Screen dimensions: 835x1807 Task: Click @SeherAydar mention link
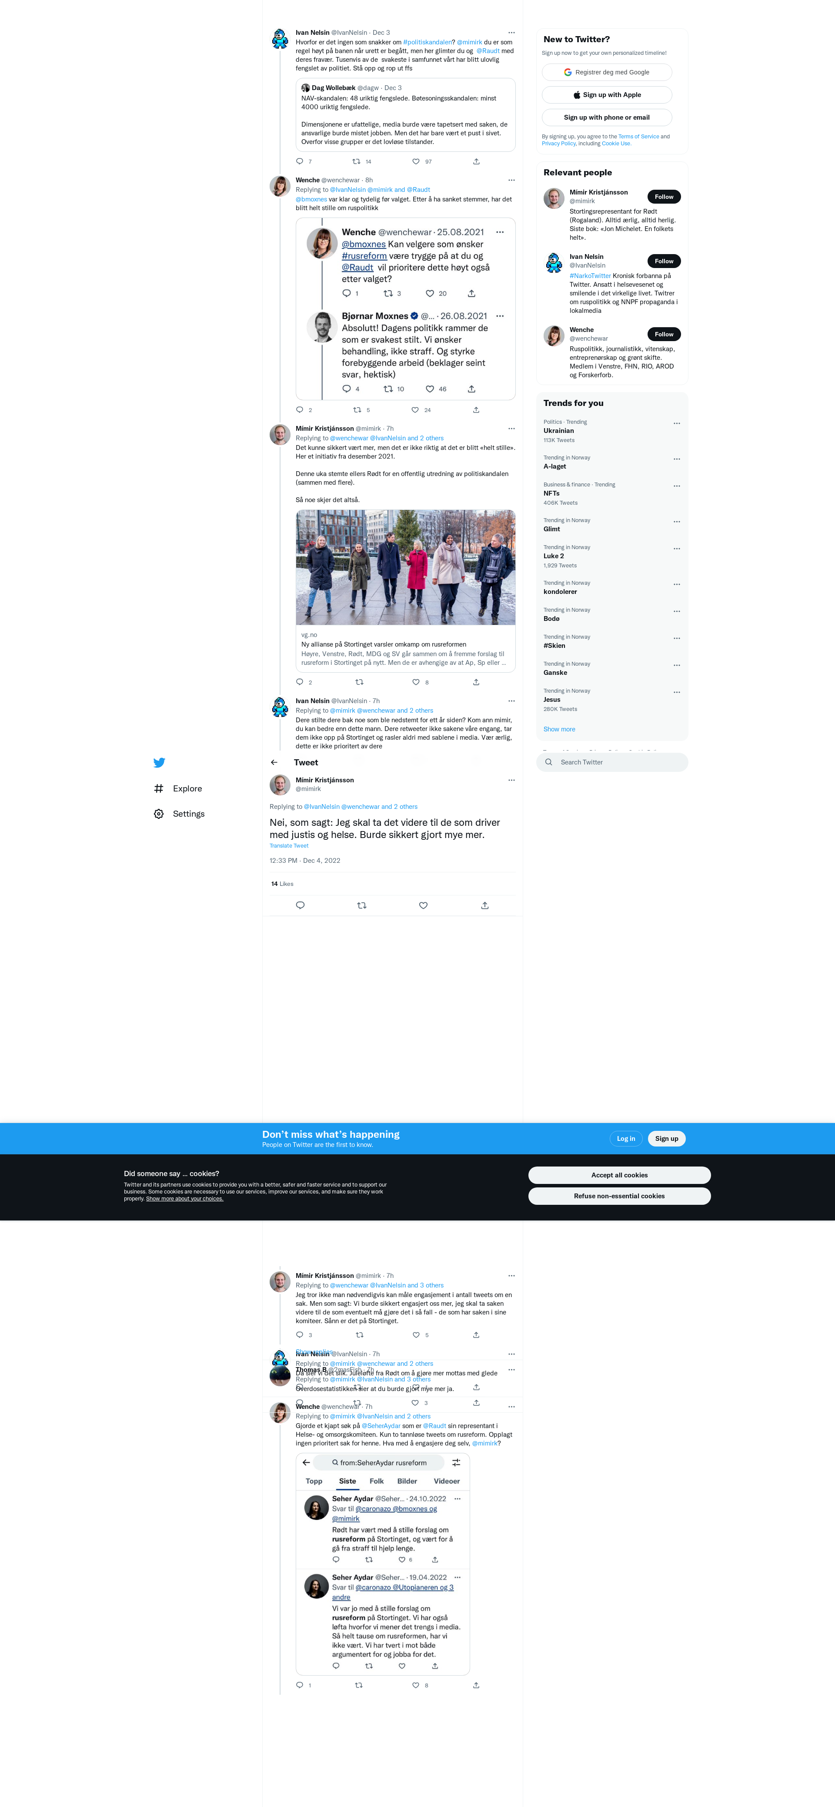[381, 1425]
